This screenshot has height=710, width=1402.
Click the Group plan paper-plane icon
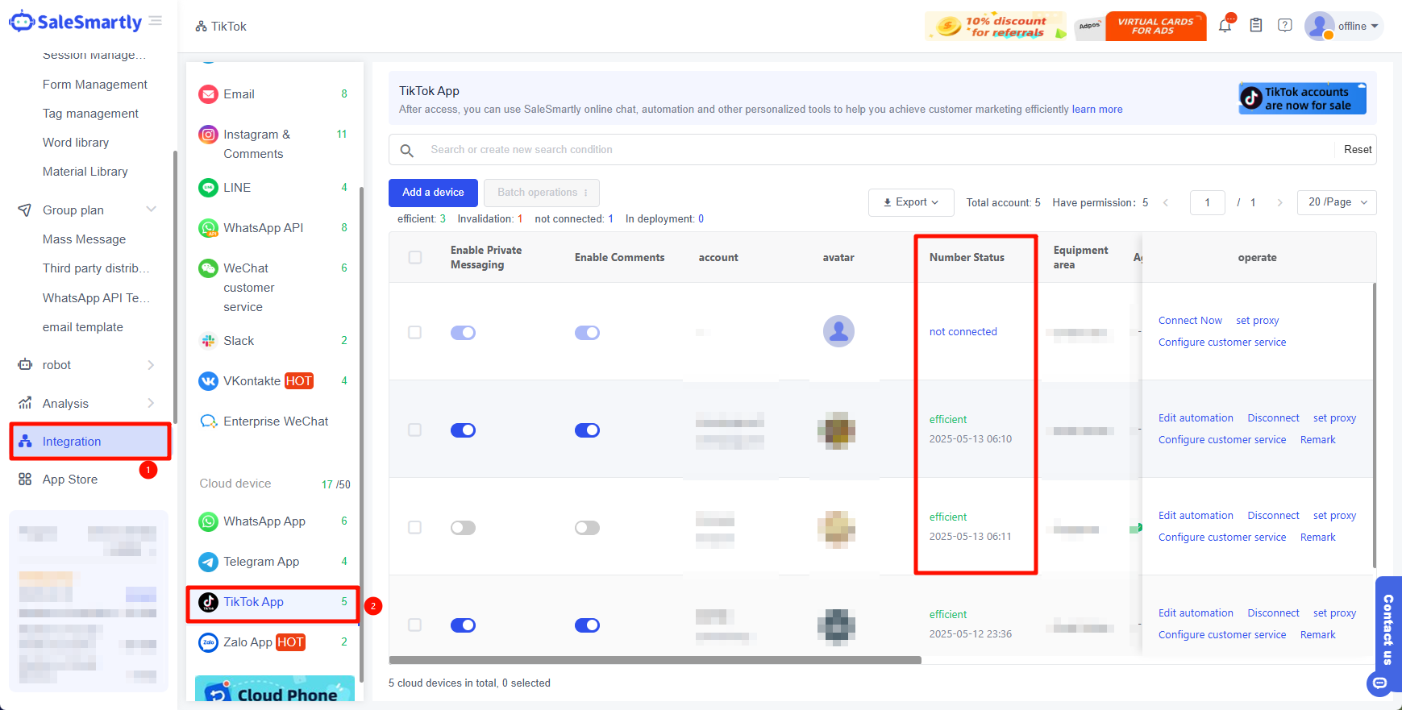[25, 210]
